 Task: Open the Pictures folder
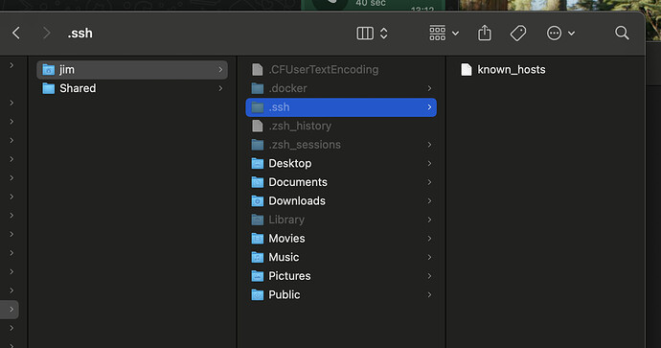click(341, 276)
